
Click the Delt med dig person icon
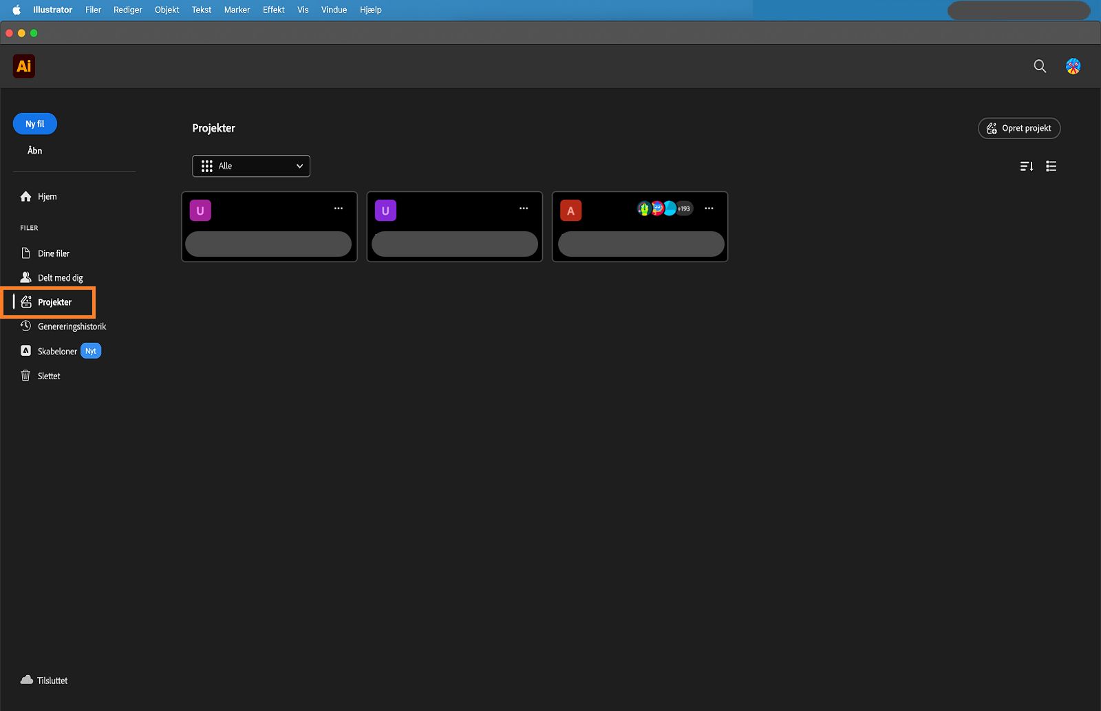26,277
